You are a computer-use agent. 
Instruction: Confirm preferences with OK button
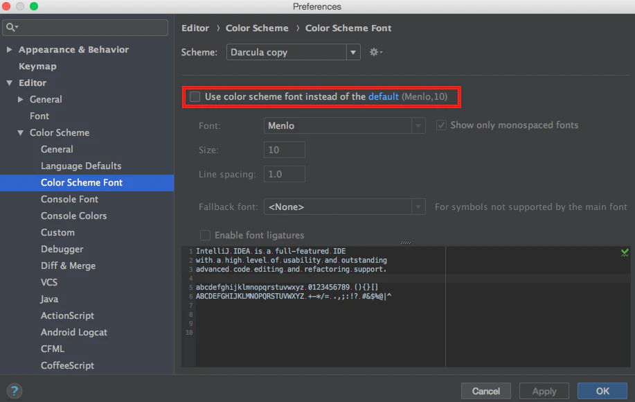pos(602,391)
